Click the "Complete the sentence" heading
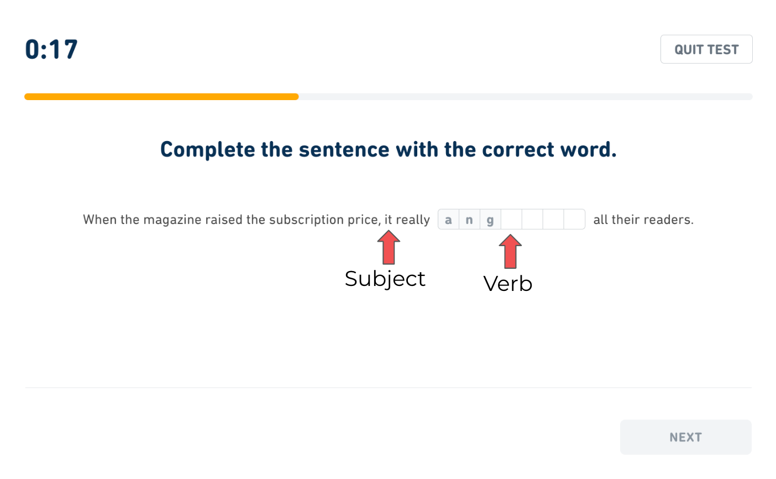Viewport: 776px width, 479px height. (x=388, y=149)
